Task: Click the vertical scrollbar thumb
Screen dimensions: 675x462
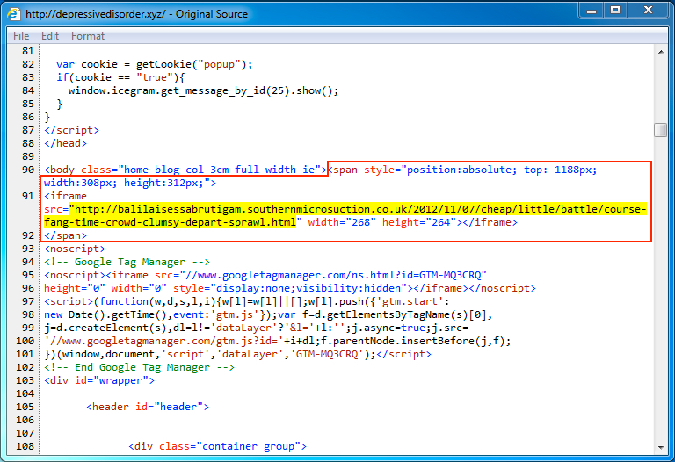Action: (660, 130)
